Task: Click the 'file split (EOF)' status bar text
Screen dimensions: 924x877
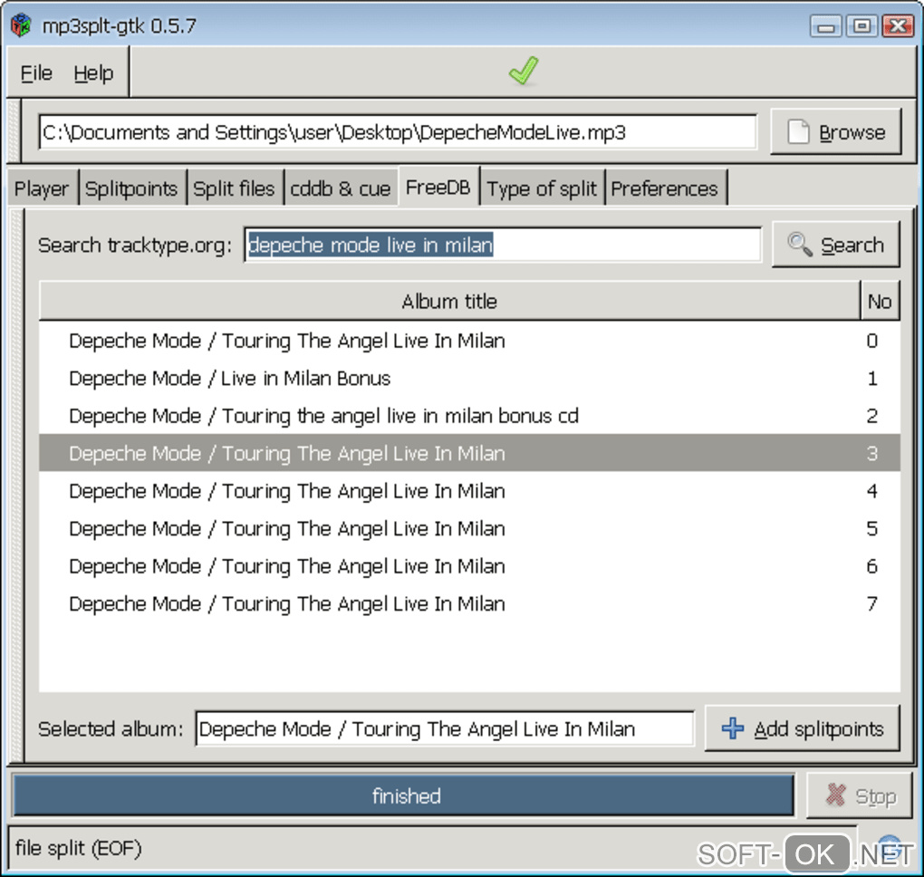Action: point(79,848)
